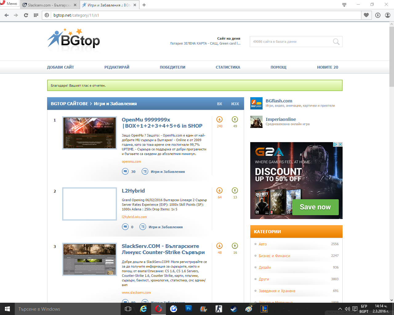This screenshot has height=315, width=394.
Task: Click SlackServ incoming arrow icon (48)
Action: tap(219, 246)
